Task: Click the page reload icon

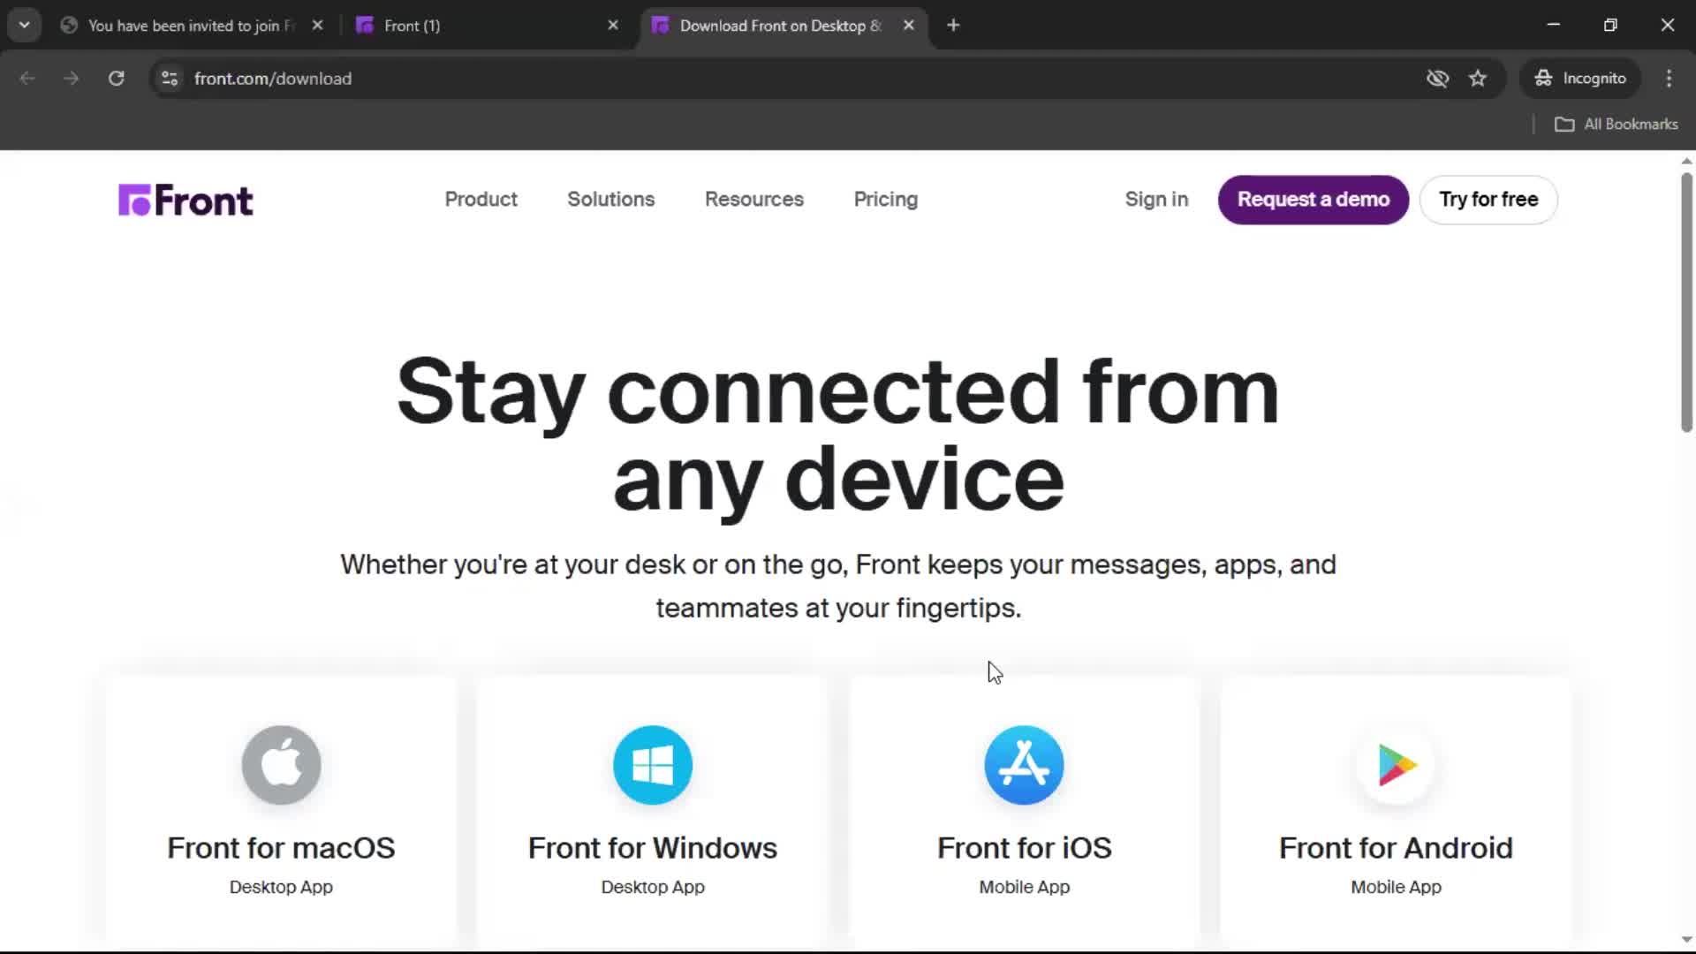Action: (x=116, y=78)
